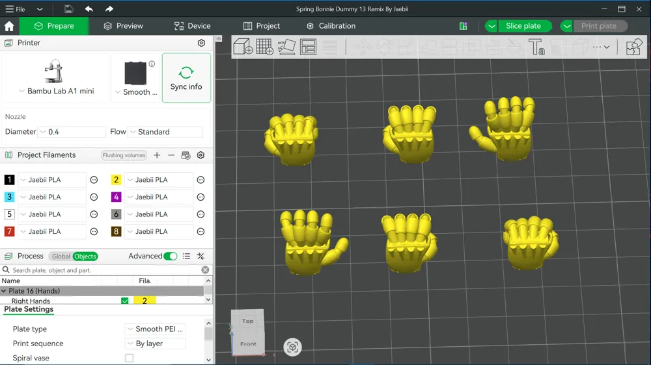Click the black filament 1 color swatch
The width and height of the screenshot is (651, 365).
click(x=9, y=180)
